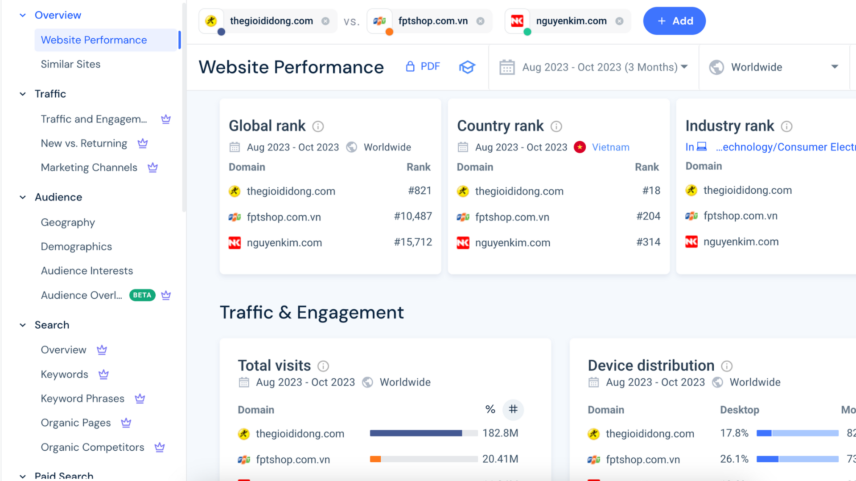Open the date range dropdown
The width and height of the screenshot is (856, 481).
coord(593,67)
